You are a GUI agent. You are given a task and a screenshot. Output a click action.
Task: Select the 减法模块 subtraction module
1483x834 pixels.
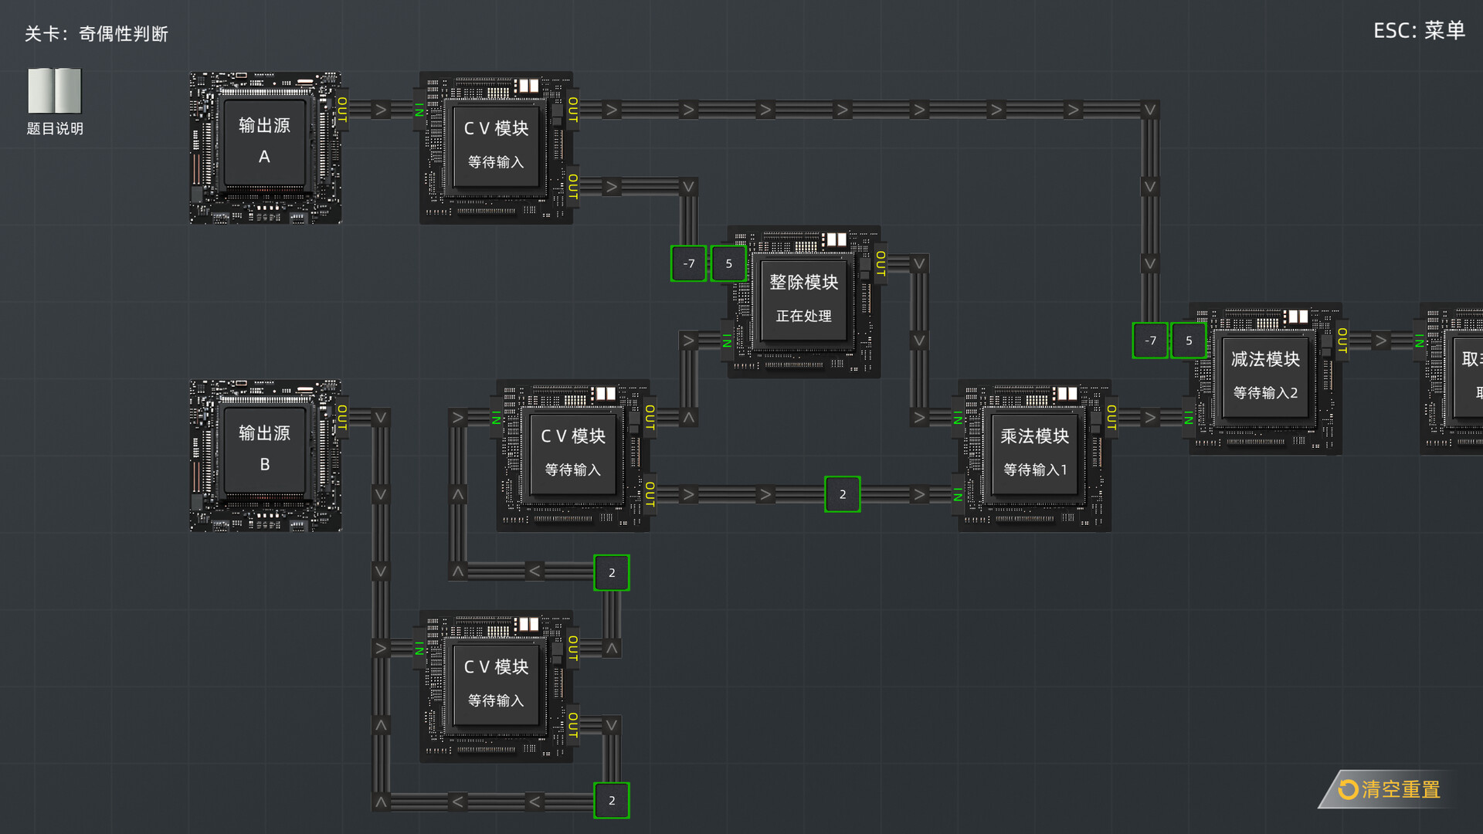coord(1264,376)
